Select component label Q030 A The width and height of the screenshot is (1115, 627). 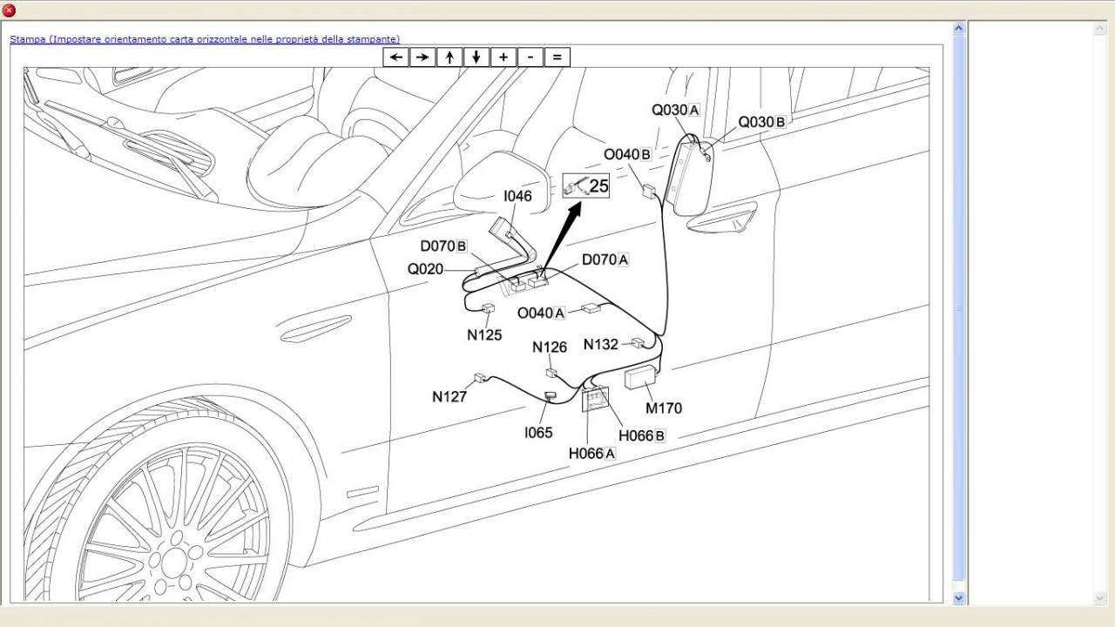pyautogui.click(x=676, y=110)
